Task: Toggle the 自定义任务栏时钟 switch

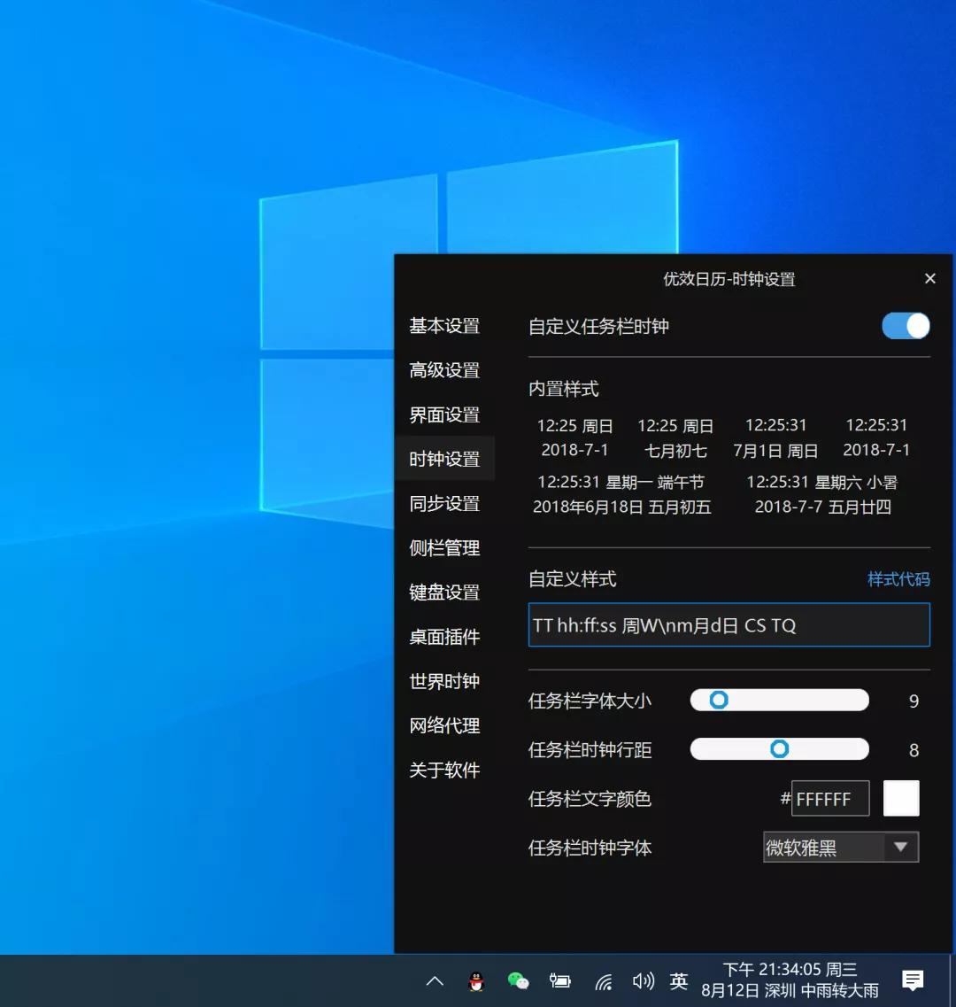Action: 905,326
